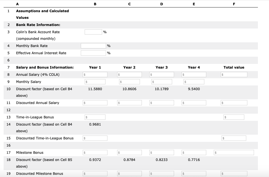Click the discount factor value 0.8784
This screenshot has height=177, width=269.
tap(130, 160)
